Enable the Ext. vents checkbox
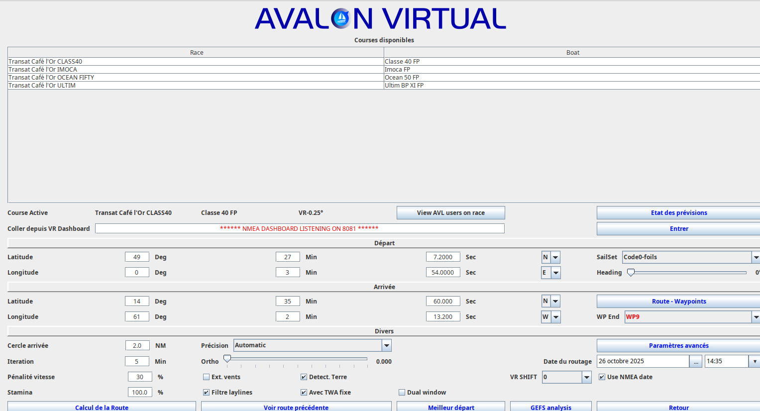 point(206,377)
